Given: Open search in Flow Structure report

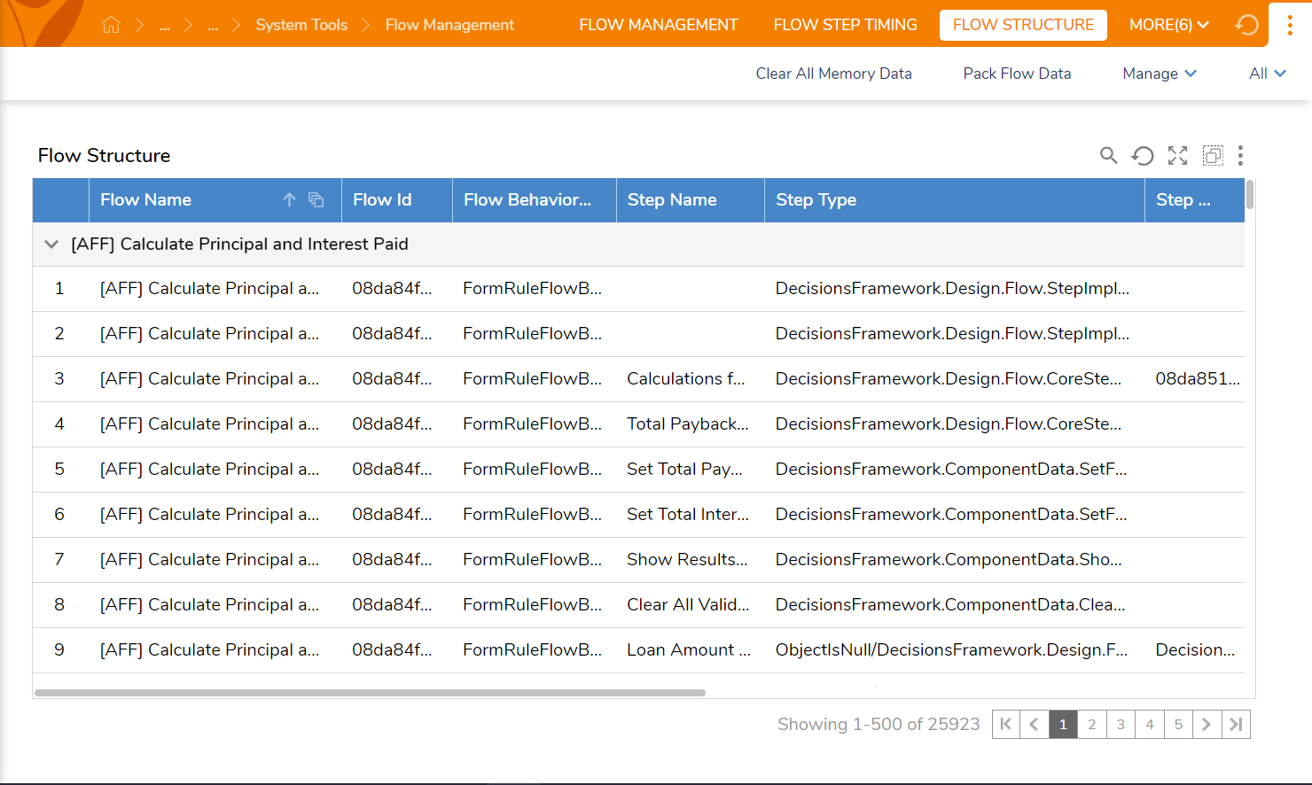Looking at the screenshot, I should point(1108,156).
